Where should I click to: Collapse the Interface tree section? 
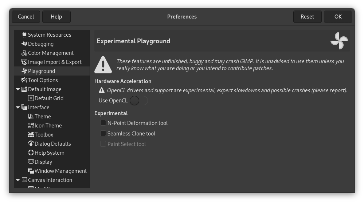[x=18, y=107]
